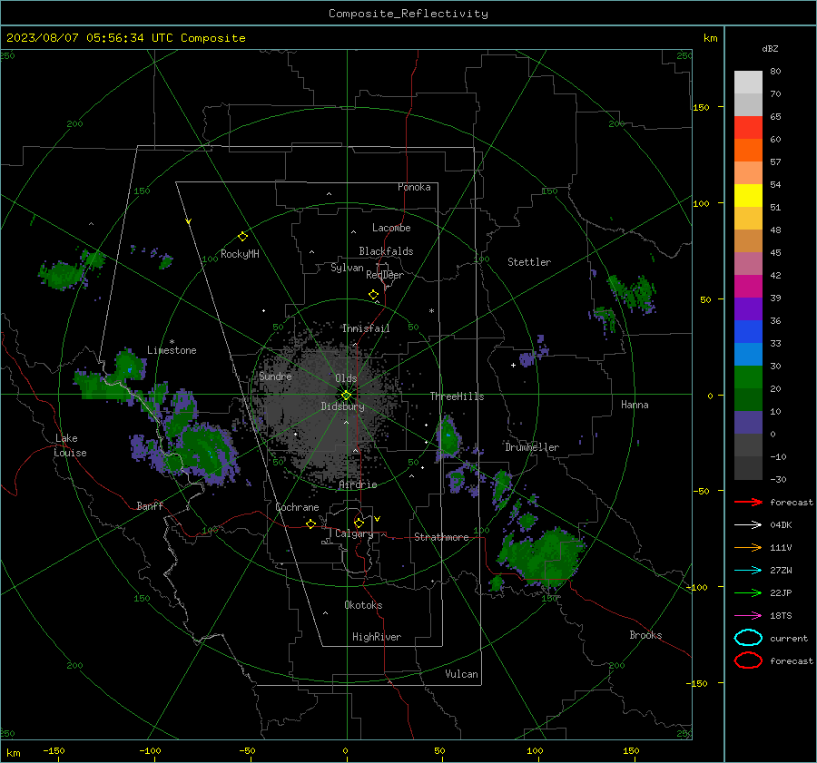817x763 pixels.
Task: Select the 60 dBZ orange swatch
Action: tap(748, 150)
